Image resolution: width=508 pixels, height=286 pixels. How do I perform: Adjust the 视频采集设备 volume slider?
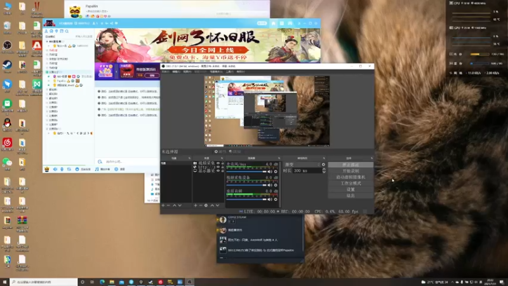[x=246, y=185]
